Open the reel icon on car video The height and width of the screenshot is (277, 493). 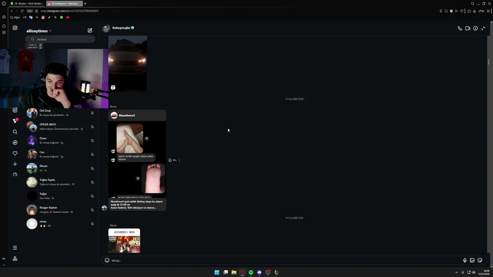[113, 87]
